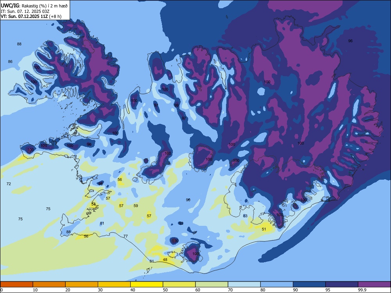This screenshot has width=391, height=293.
Task: Click the 30–40 amber legend swatch
Action: pos(114,284)
